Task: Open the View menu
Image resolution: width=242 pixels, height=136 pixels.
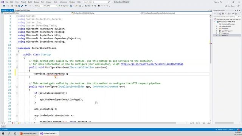Action: tap(17, 2)
